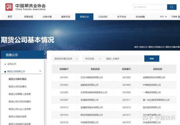Open company 首创京都期货有限公司
Screen dimensions: 180x125
point(91,115)
